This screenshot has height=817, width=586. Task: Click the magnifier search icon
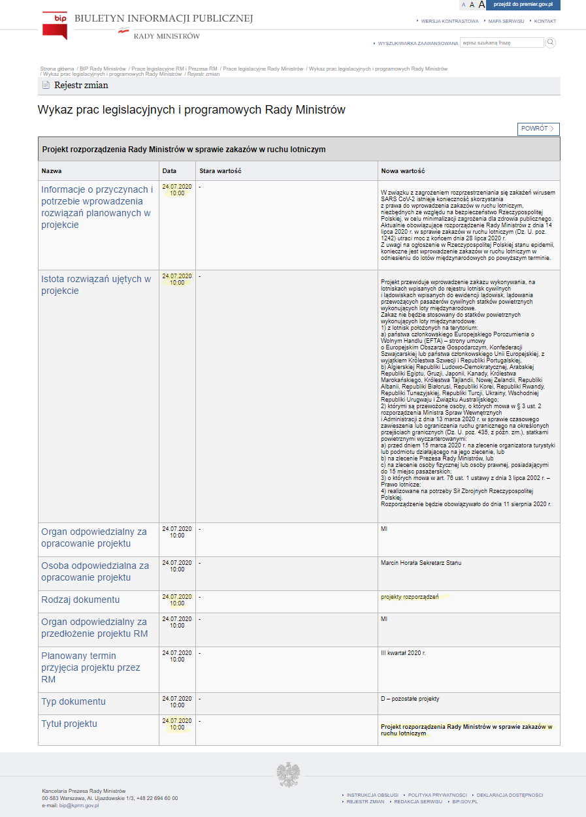tap(551, 42)
